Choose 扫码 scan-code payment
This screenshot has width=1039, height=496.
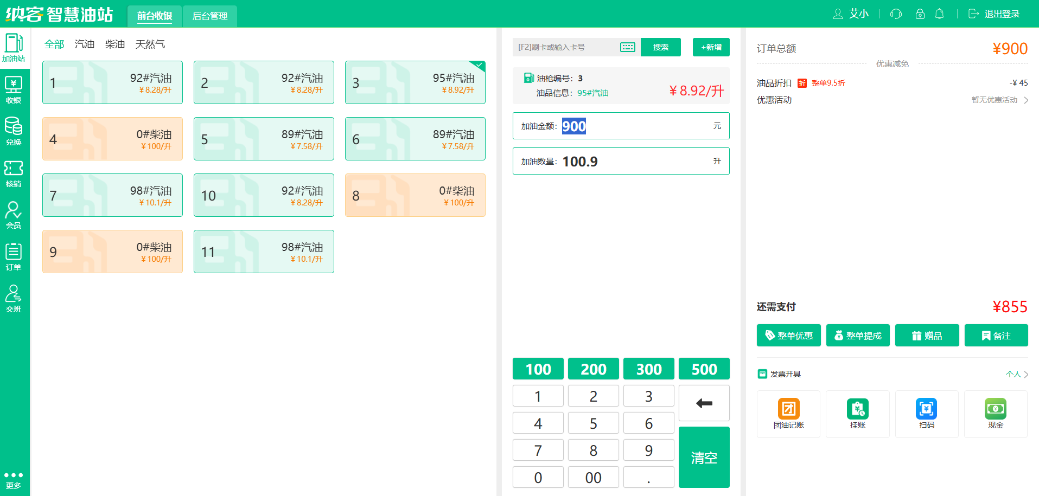[x=927, y=414]
